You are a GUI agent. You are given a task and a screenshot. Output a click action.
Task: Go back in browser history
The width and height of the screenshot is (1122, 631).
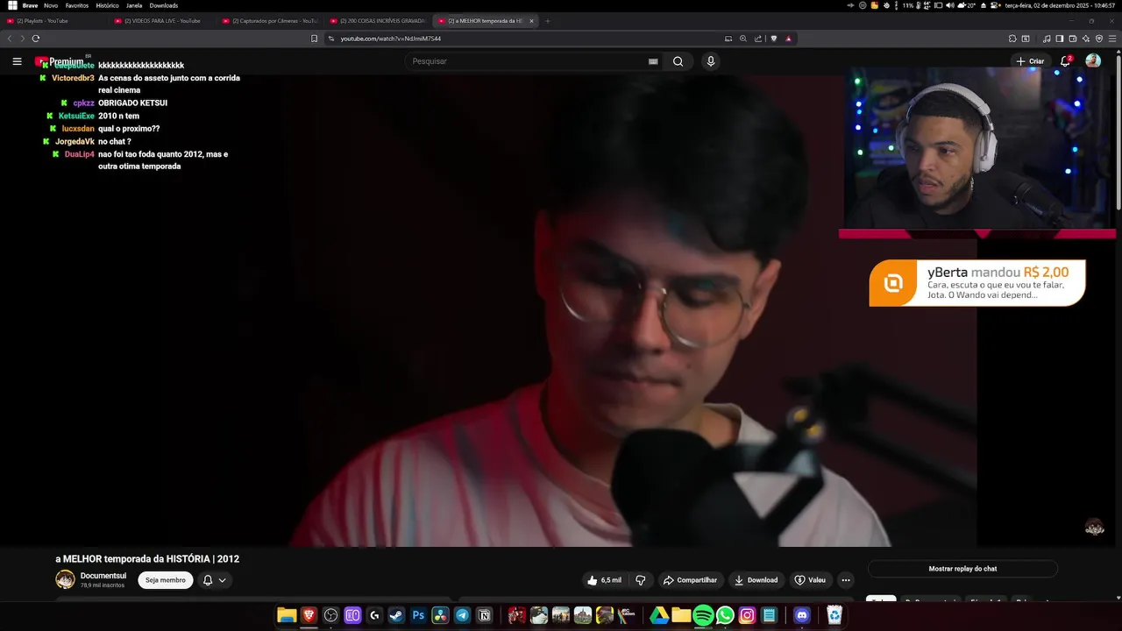pyautogui.click(x=10, y=39)
